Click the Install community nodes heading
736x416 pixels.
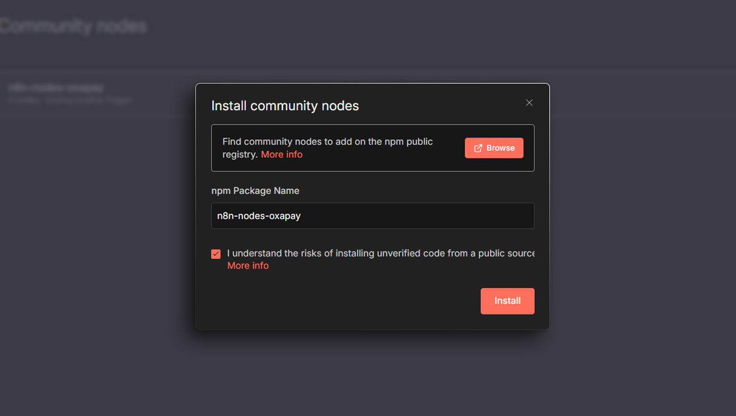coord(285,106)
